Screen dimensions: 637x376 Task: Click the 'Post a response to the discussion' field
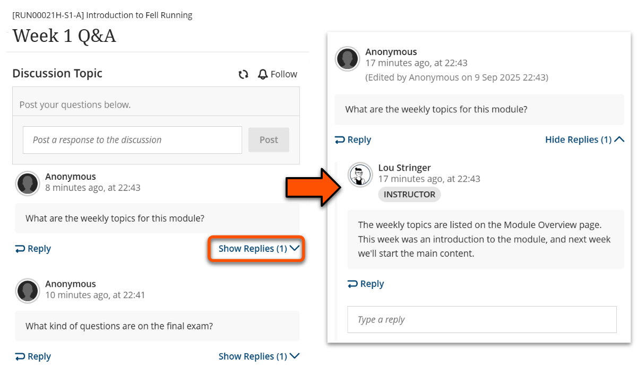pos(132,140)
